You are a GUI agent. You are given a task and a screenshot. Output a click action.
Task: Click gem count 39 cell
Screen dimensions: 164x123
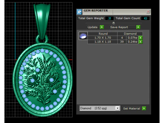point(122,42)
